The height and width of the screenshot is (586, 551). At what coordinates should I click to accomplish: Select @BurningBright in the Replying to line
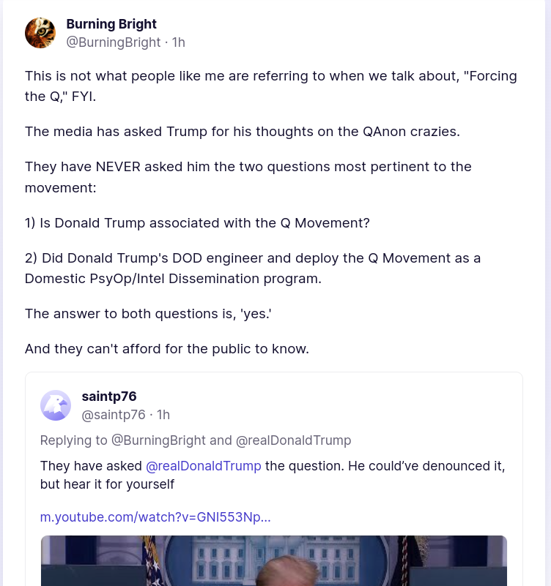(x=159, y=440)
